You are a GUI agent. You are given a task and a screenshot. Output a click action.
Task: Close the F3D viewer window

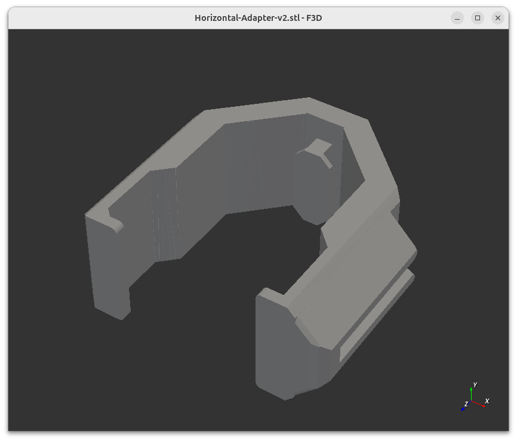click(x=497, y=18)
